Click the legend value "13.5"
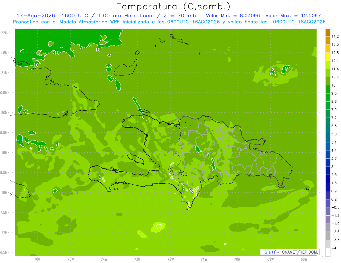341x263 pixels. click(x=335, y=45)
